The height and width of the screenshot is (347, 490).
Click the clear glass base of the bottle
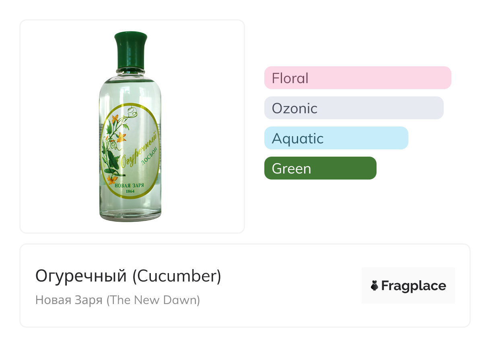(x=130, y=214)
